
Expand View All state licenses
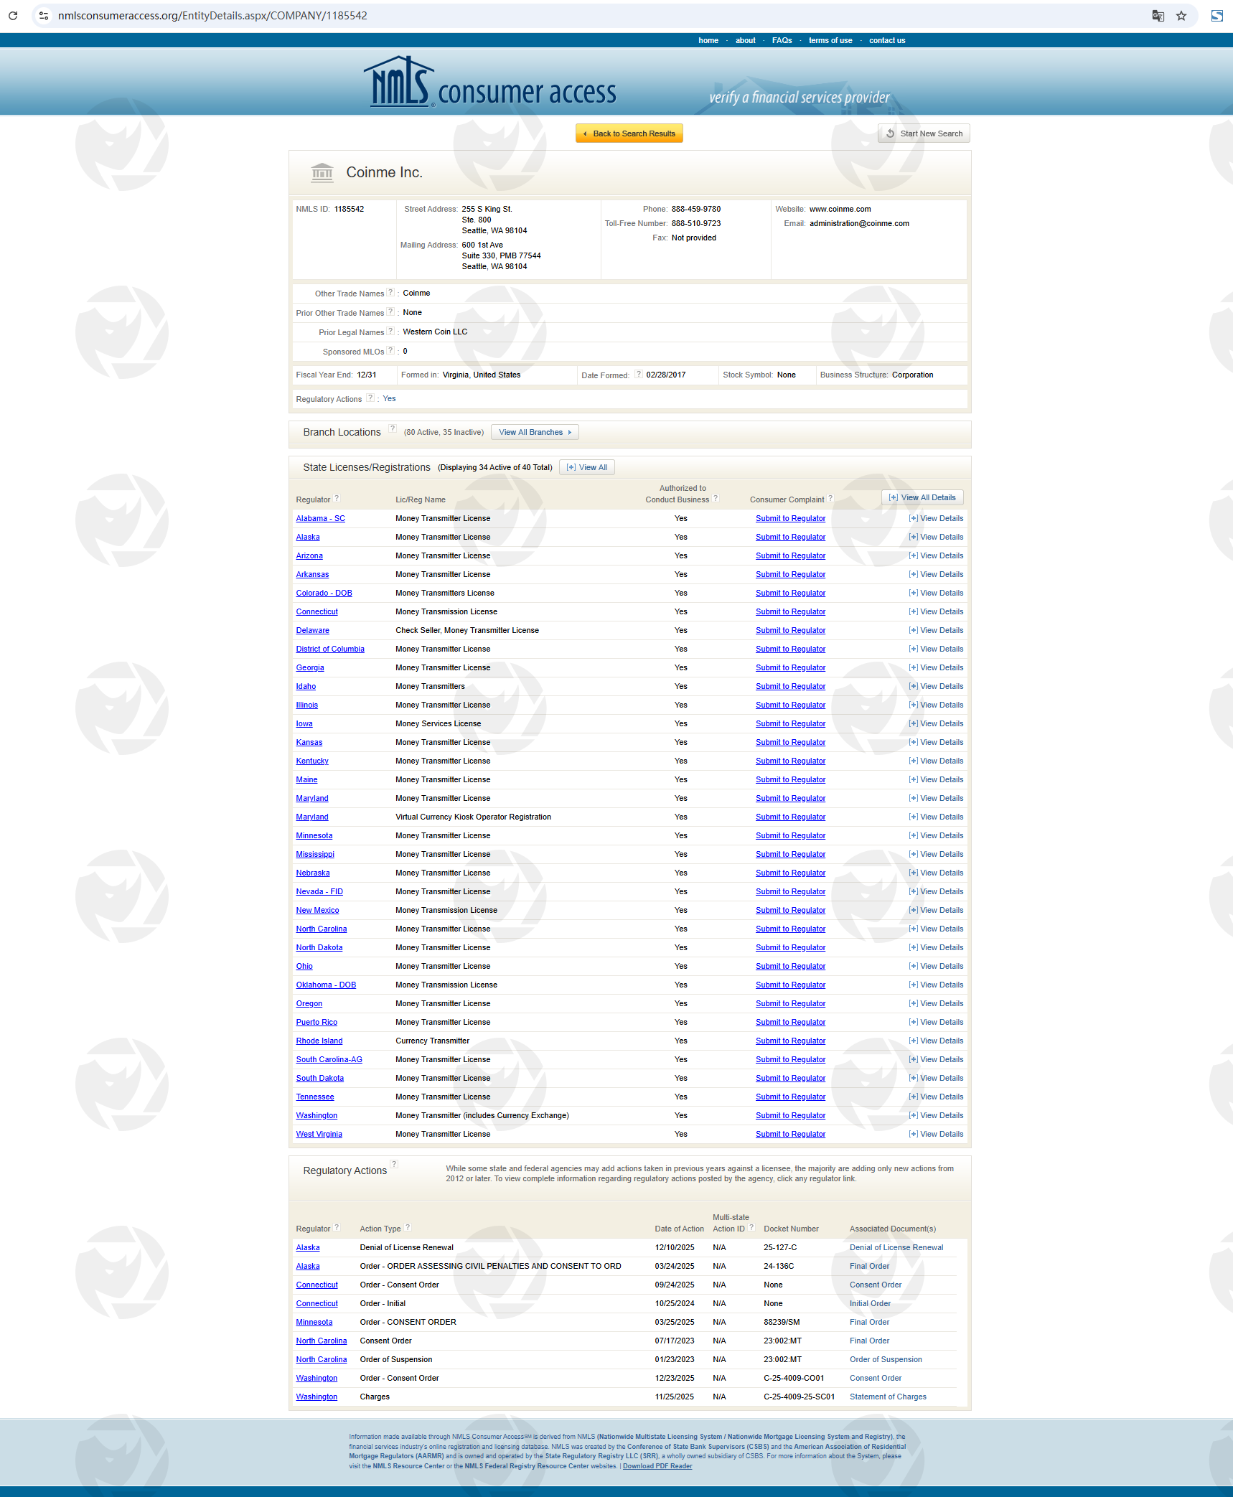point(586,467)
